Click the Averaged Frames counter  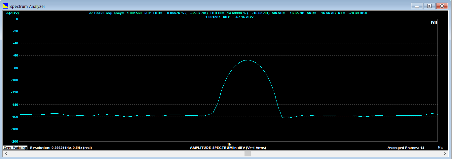tap(405, 148)
